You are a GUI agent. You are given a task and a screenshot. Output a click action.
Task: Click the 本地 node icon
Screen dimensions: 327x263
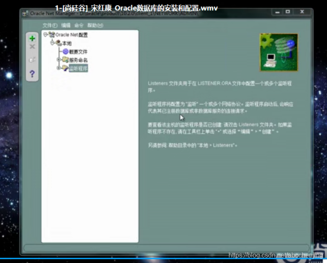58,43
